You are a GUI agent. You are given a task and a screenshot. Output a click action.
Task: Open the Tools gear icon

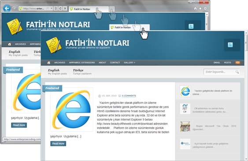coord(205,8)
